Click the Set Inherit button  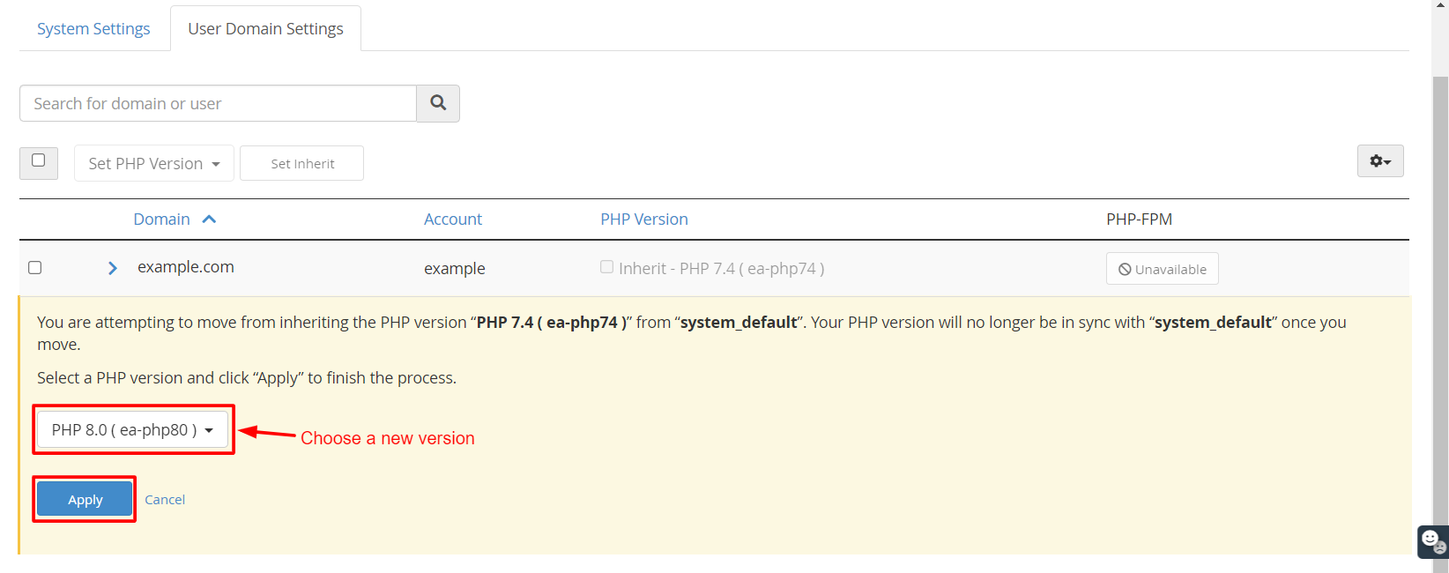(x=302, y=163)
